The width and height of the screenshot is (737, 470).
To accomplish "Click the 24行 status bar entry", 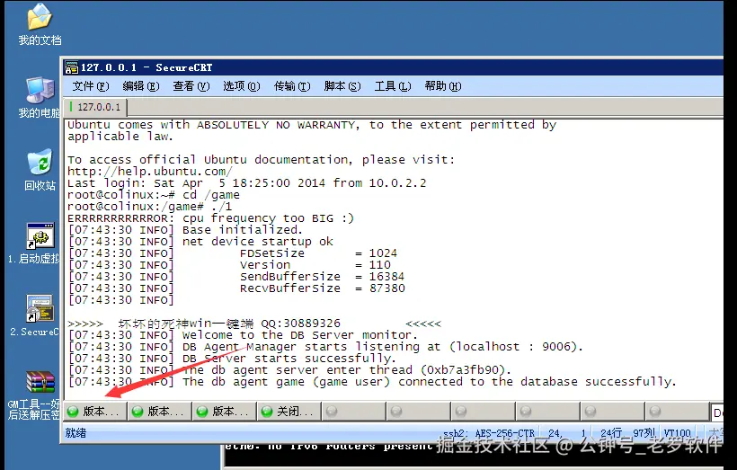I will coord(611,433).
